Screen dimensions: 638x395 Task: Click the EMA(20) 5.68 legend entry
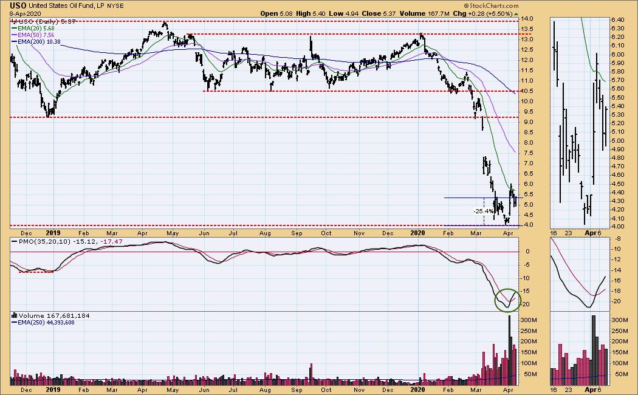(36, 29)
